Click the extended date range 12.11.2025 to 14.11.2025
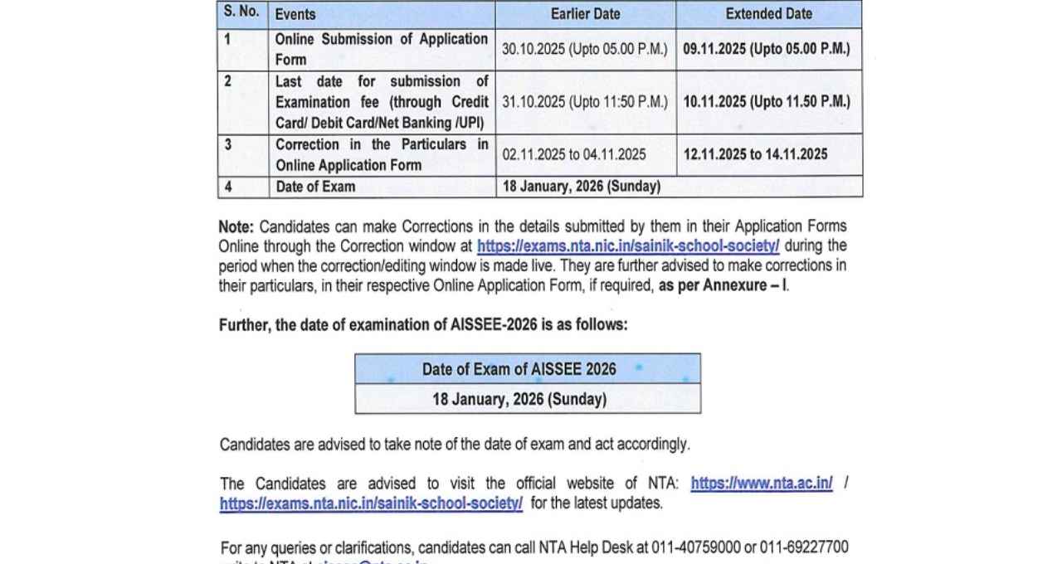This screenshot has height=564, width=1062. click(x=754, y=154)
